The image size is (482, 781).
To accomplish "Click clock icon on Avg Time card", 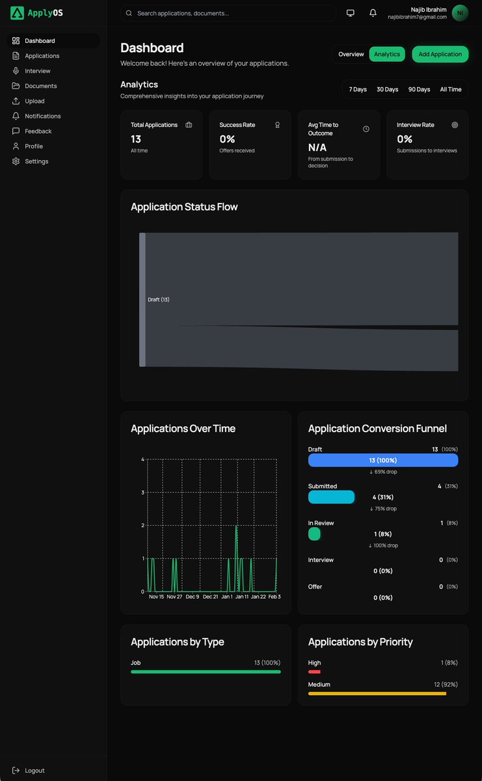I will 366,129.
